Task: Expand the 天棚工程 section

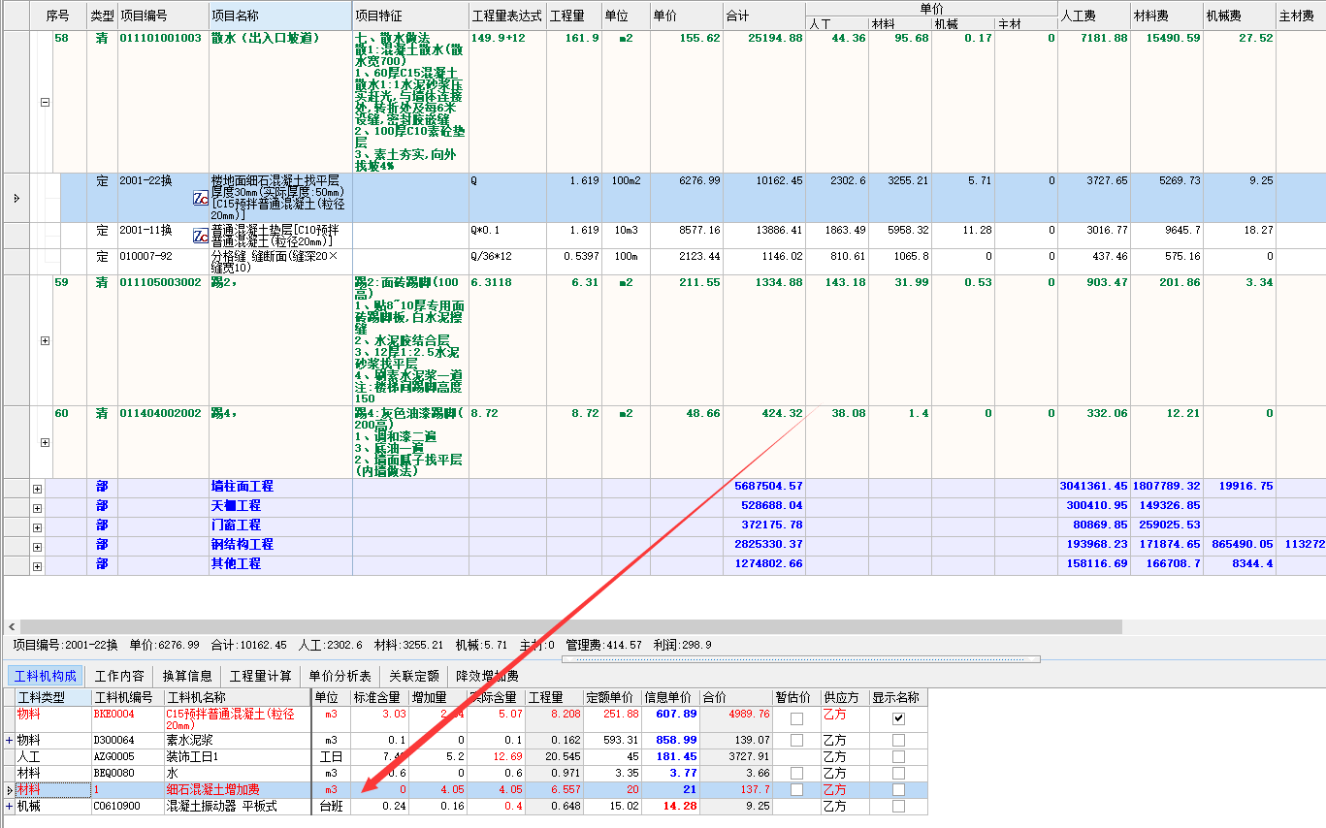Action: click(37, 508)
